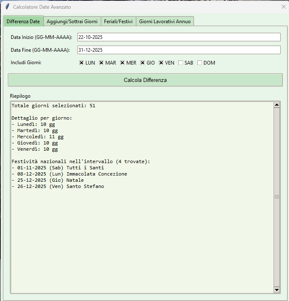The width and height of the screenshot is (289, 301).
Task: Untick the GIO checkbox
Action: coord(143,63)
